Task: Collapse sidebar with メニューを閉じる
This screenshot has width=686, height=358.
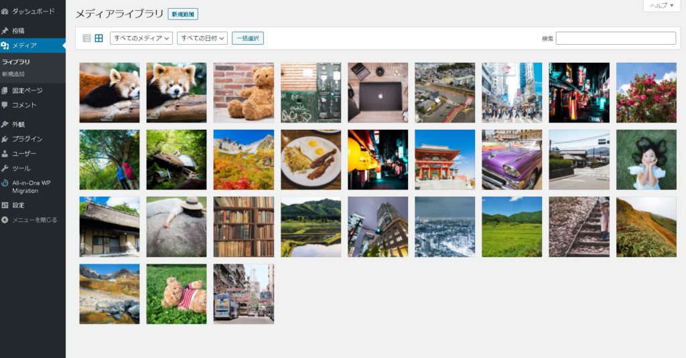Action: tap(34, 219)
